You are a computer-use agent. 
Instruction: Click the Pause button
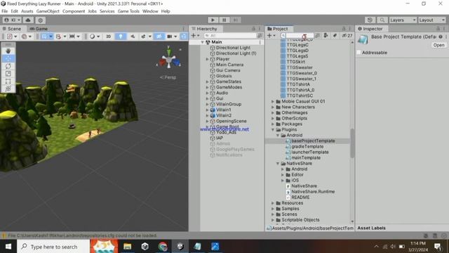224,20
